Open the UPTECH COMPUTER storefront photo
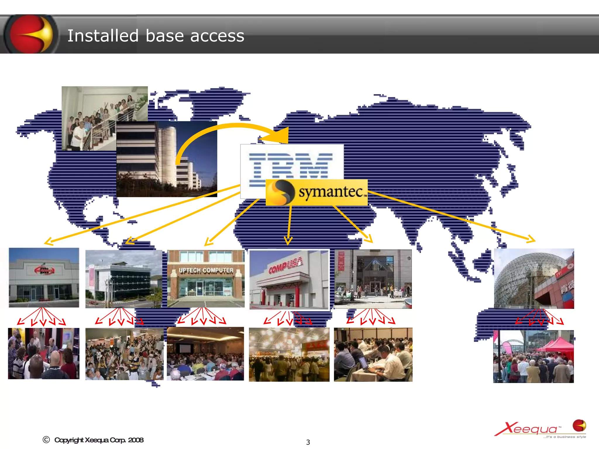The width and height of the screenshot is (599, 449). (x=206, y=278)
